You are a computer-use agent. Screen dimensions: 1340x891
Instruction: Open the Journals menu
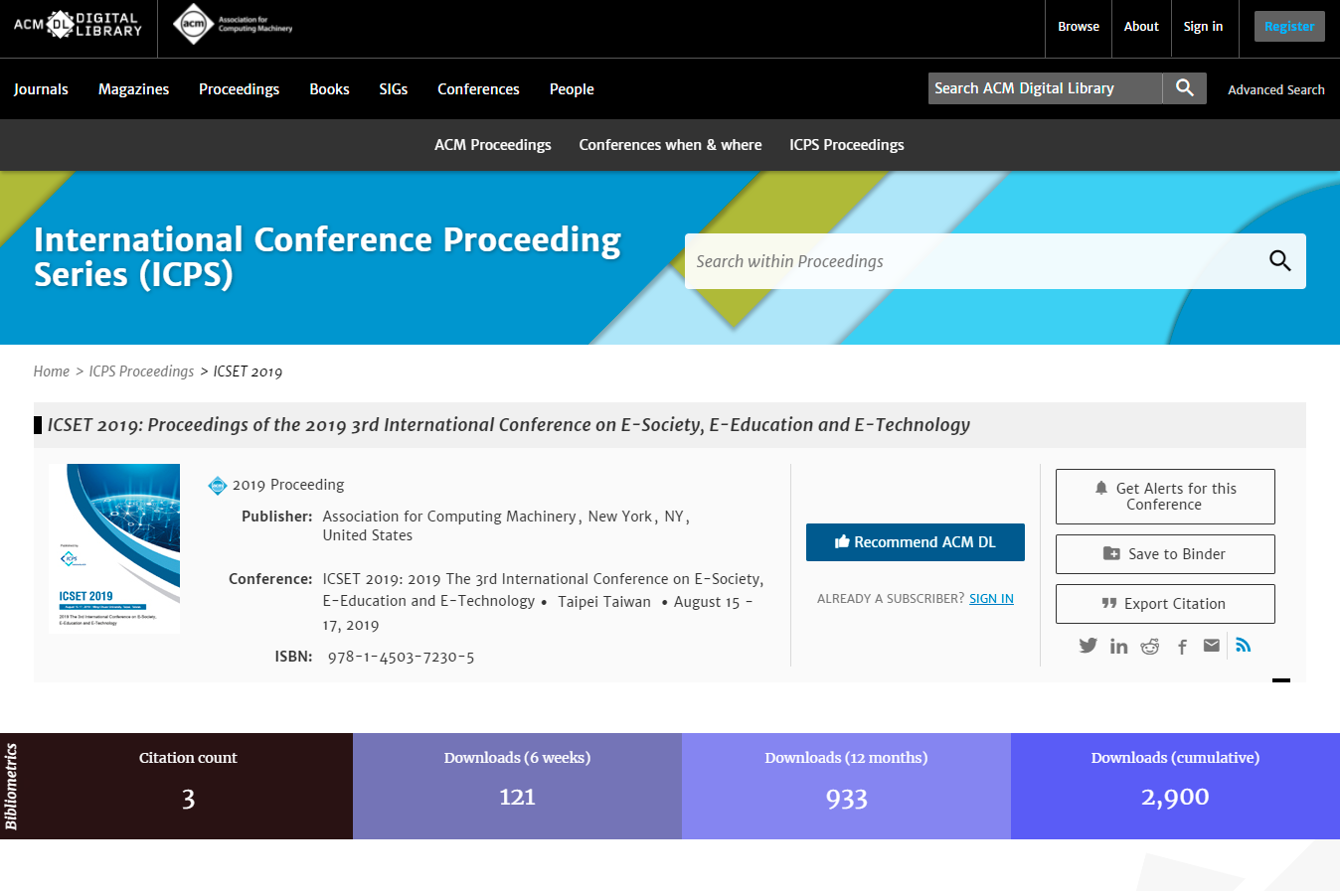[41, 89]
